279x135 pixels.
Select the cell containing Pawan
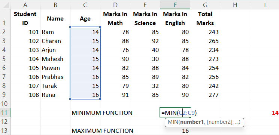(55, 68)
